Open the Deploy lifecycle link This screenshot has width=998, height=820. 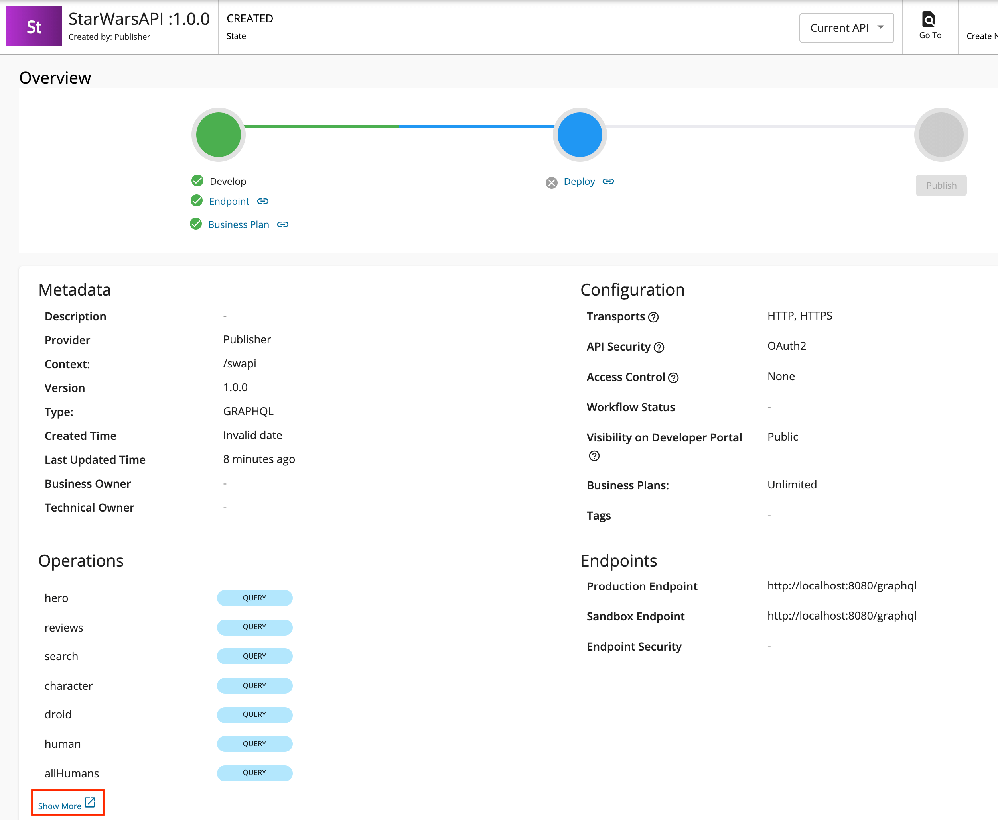pyautogui.click(x=580, y=181)
